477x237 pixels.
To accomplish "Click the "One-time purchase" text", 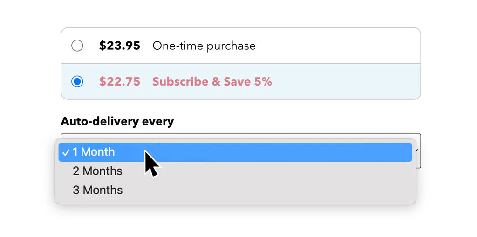I will (x=204, y=46).
